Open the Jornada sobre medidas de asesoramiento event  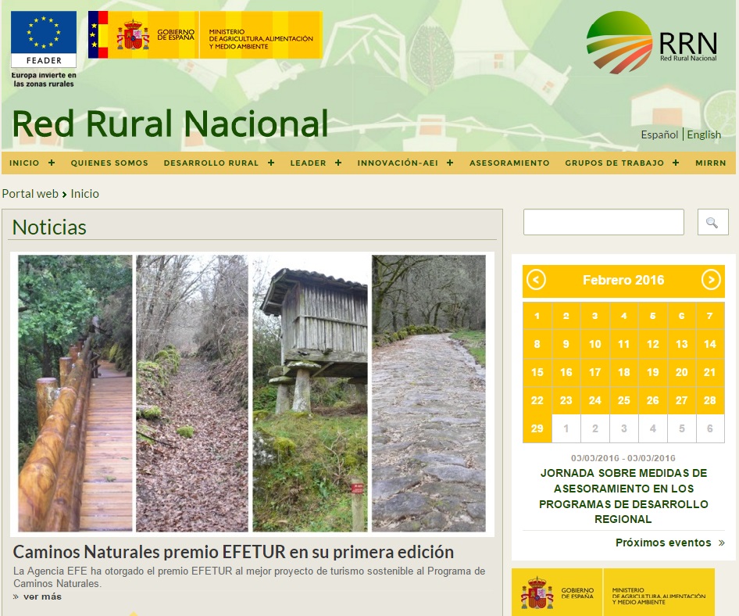[x=623, y=496]
